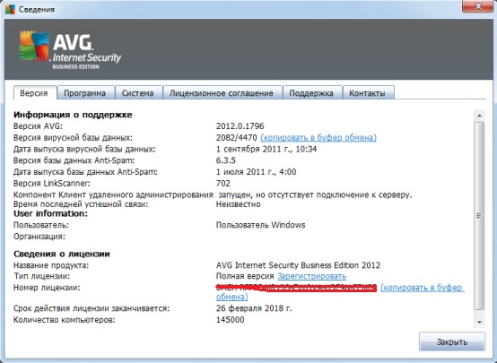The height and width of the screenshot is (363, 497).
Task: Click the AVG version value 2012.0.1796
Action: click(x=240, y=126)
